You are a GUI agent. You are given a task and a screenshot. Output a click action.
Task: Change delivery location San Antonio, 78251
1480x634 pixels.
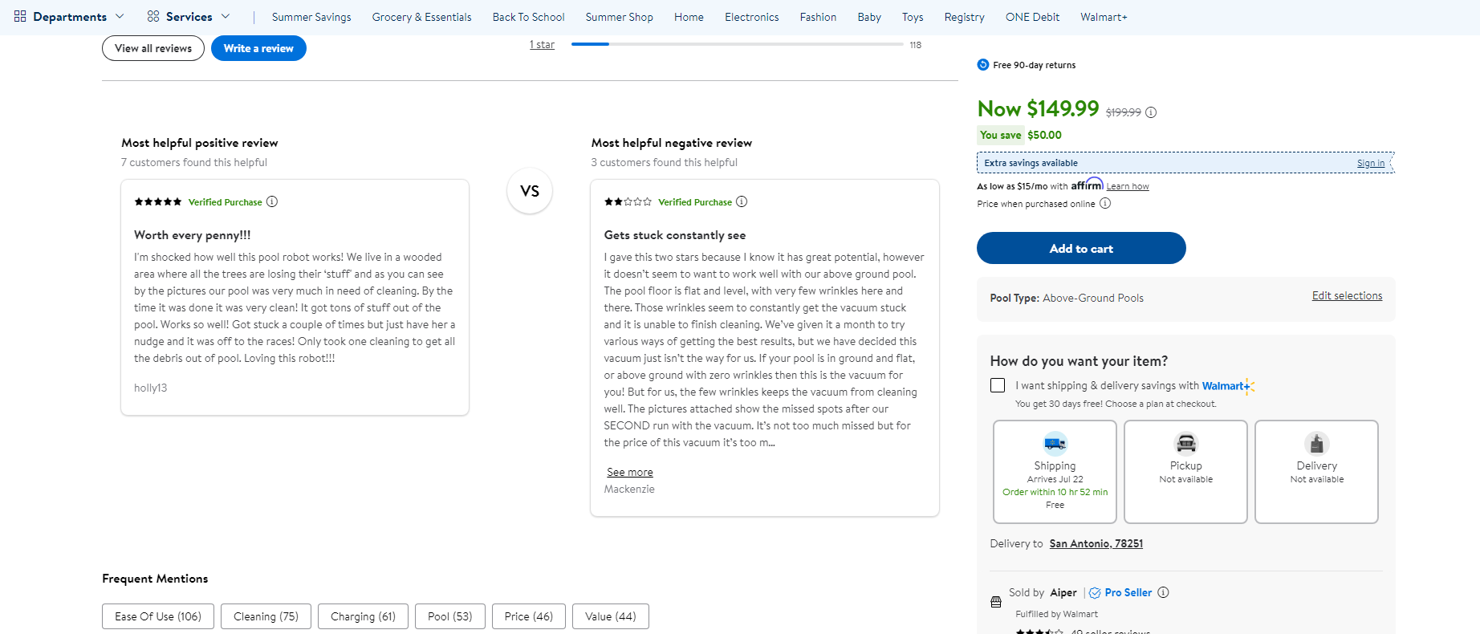tap(1096, 543)
